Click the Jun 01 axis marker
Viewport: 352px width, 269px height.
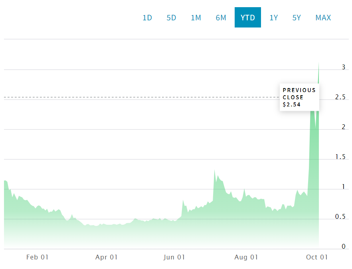tap(174, 257)
